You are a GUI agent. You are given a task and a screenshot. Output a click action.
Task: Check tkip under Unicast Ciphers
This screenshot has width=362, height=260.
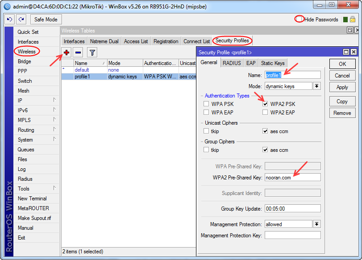coord(206,131)
